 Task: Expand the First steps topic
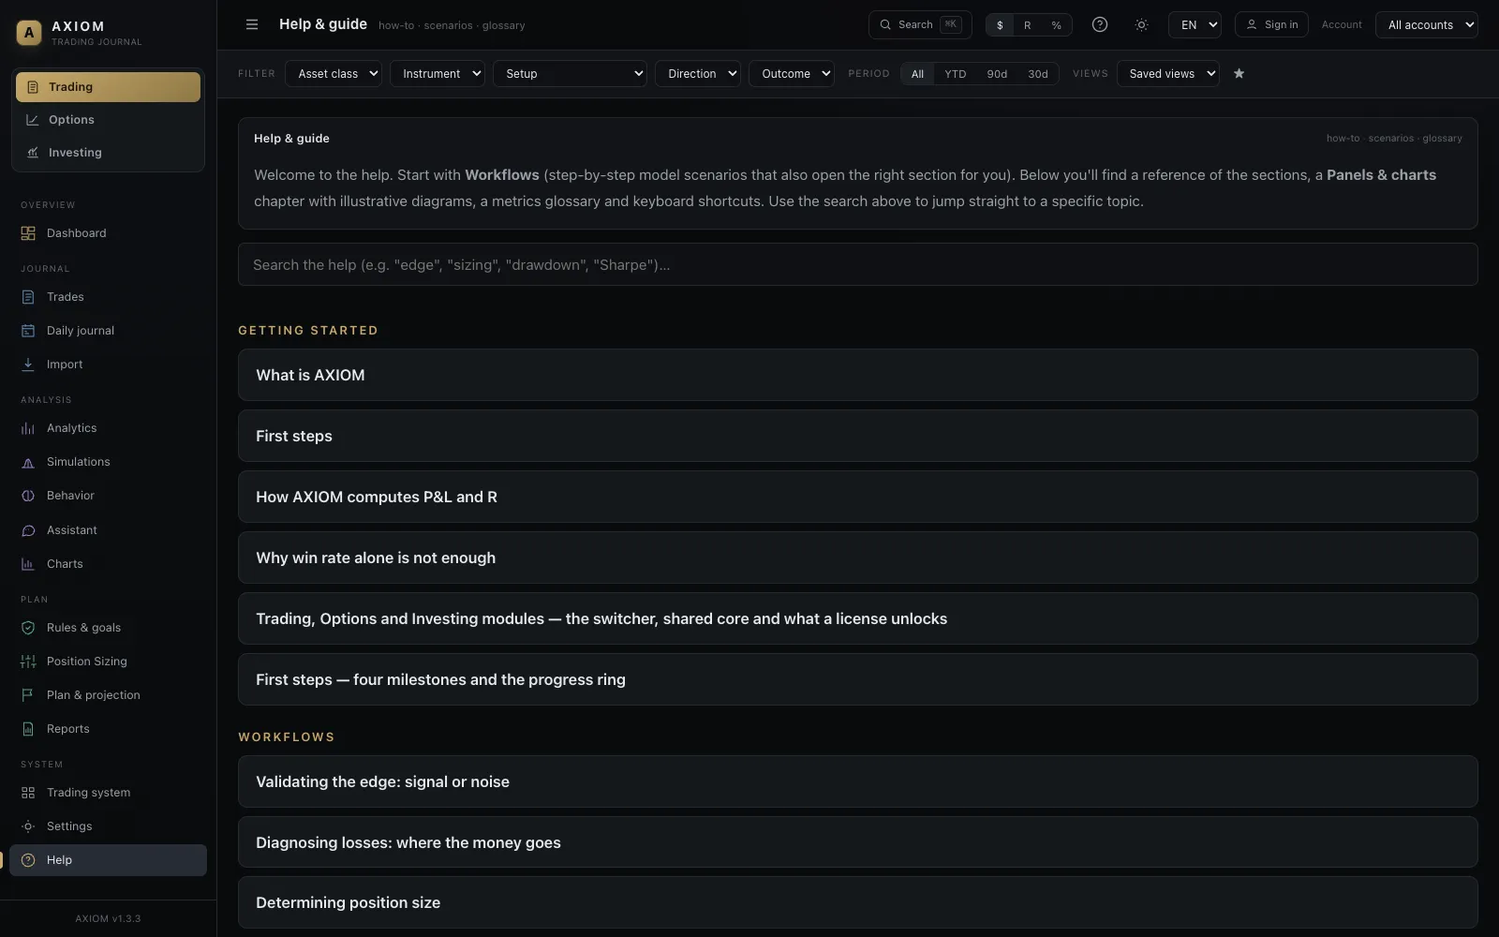point(857,436)
